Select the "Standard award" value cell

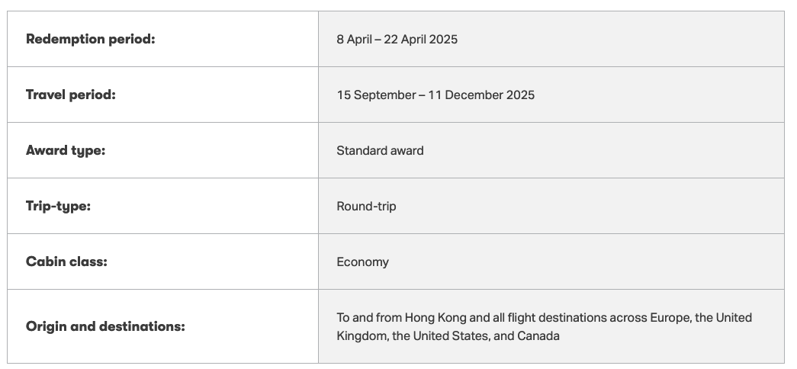point(380,151)
